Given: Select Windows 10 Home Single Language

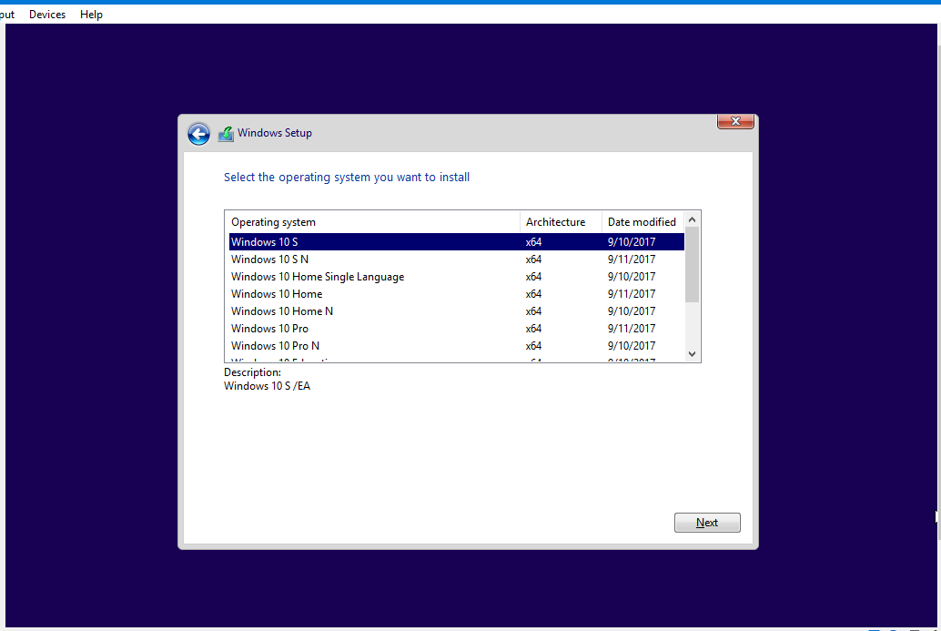Looking at the screenshot, I should tap(456, 277).
